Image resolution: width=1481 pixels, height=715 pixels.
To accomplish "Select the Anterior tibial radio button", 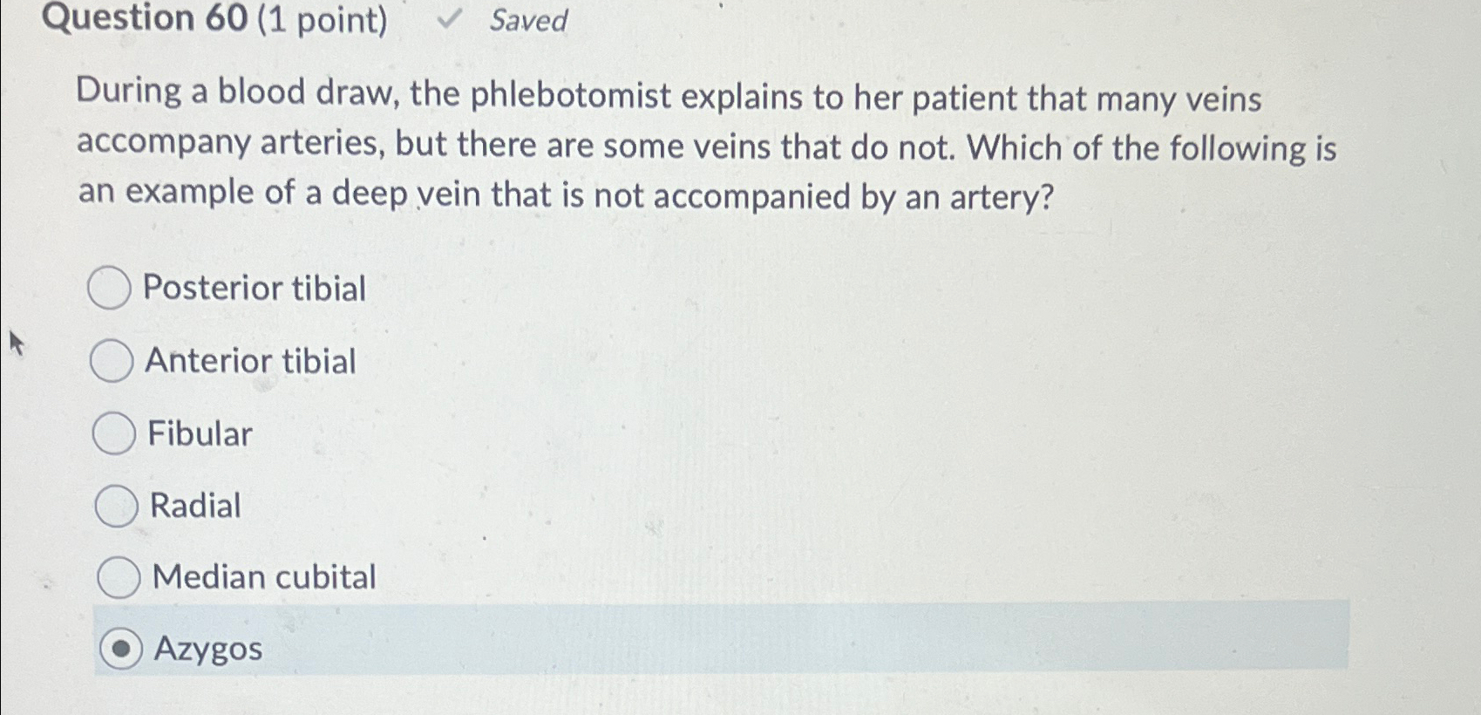I will coord(110,361).
